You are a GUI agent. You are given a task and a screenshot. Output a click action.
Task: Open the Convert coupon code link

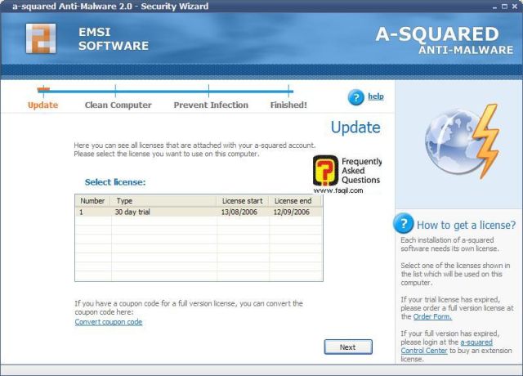click(x=108, y=322)
